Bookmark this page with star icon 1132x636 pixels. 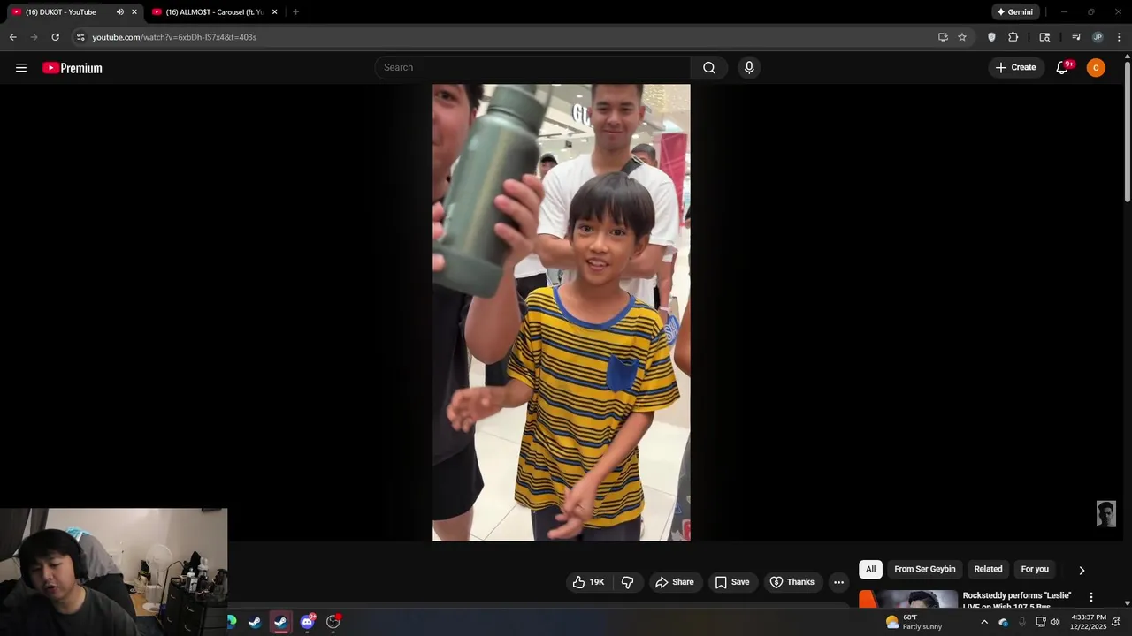pyautogui.click(x=962, y=37)
